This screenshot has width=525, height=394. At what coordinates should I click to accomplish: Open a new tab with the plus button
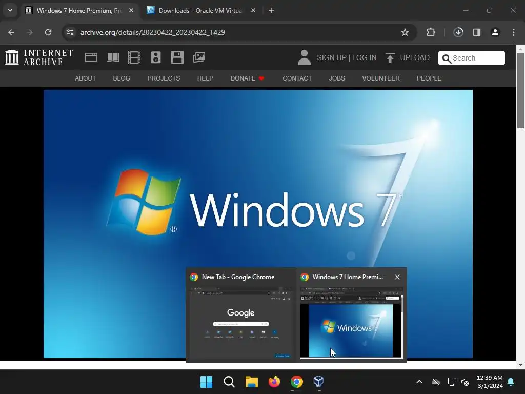tap(272, 10)
